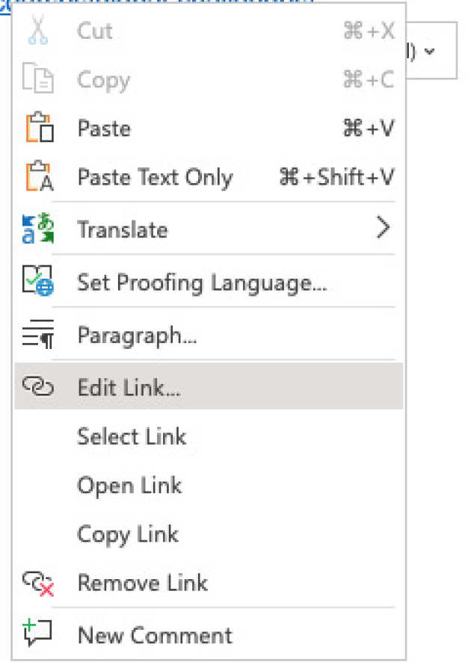Image resolution: width=471 pixels, height=662 pixels.
Task: Click the Paste Text Only clipboard icon
Action: tap(37, 178)
